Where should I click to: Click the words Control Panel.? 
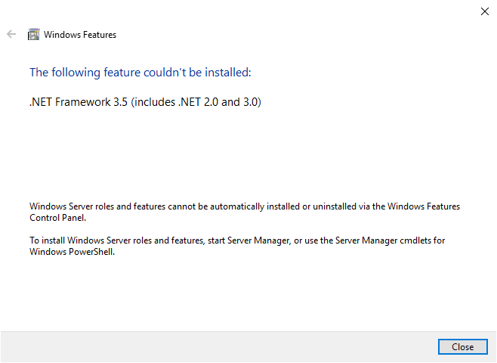[57, 218]
